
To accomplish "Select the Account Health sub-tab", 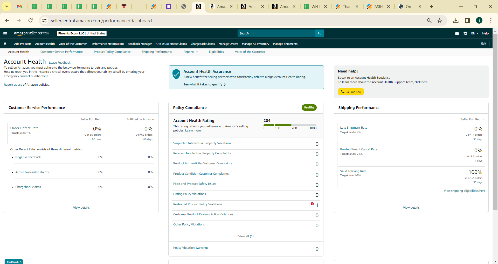I will pyautogui.click(x=19, y=52).
